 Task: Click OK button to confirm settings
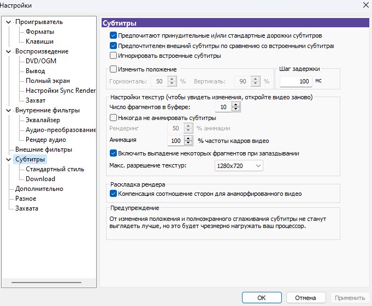pos(262,298)
